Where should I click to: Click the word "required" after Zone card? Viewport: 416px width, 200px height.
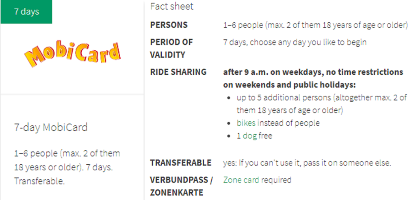click(276, 180)
